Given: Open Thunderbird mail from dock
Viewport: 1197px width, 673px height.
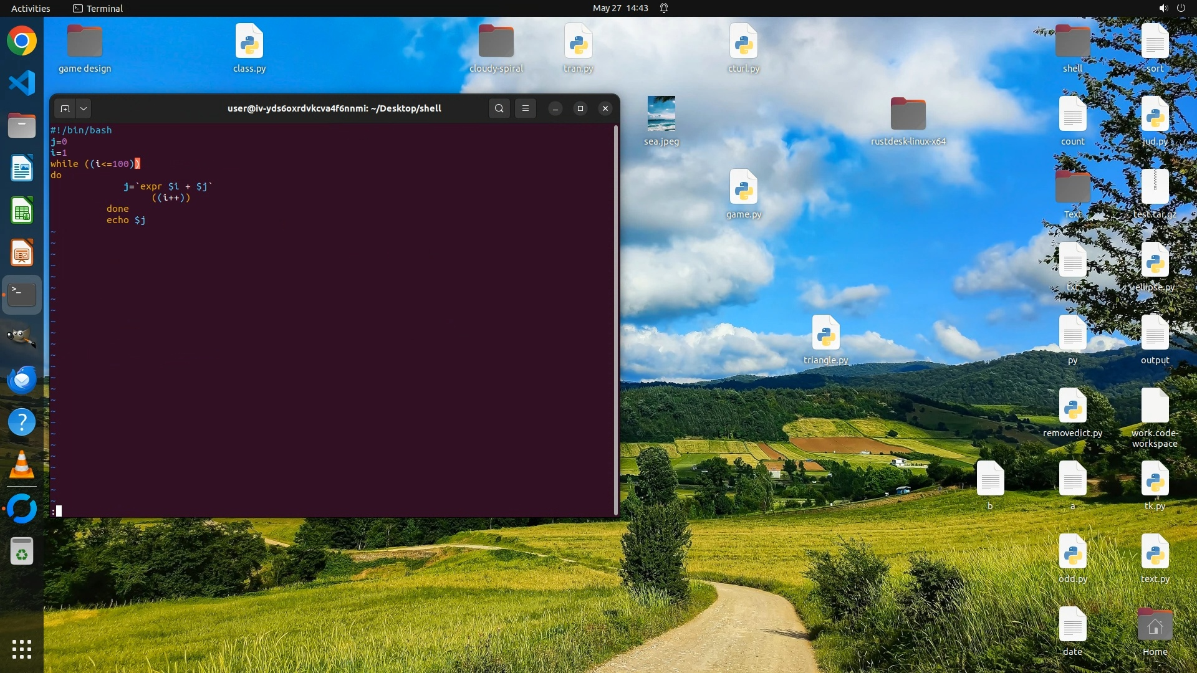Looking at the screenshot, I should click(x=22, y=379).
